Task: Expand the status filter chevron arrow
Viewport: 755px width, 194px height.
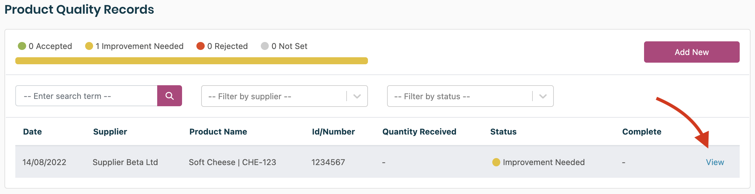Action: point(543,96)
